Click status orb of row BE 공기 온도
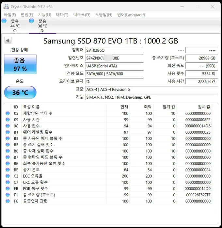The height and width of the screenshot is (228, 222). point(8,170)
